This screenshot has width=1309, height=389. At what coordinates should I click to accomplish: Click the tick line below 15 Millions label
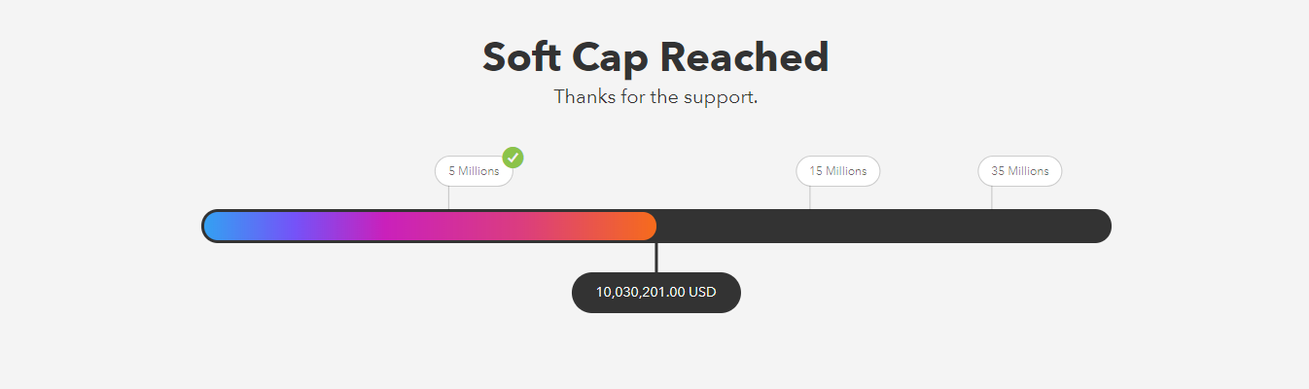tap(810, 197)
